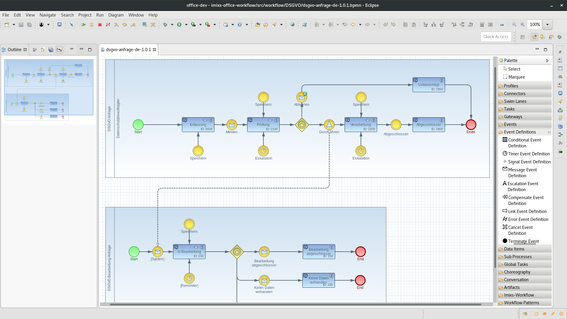The width and height of the screenshot is (567, 319).
Task: Click the Quick Access field
Action: [496, 37]
